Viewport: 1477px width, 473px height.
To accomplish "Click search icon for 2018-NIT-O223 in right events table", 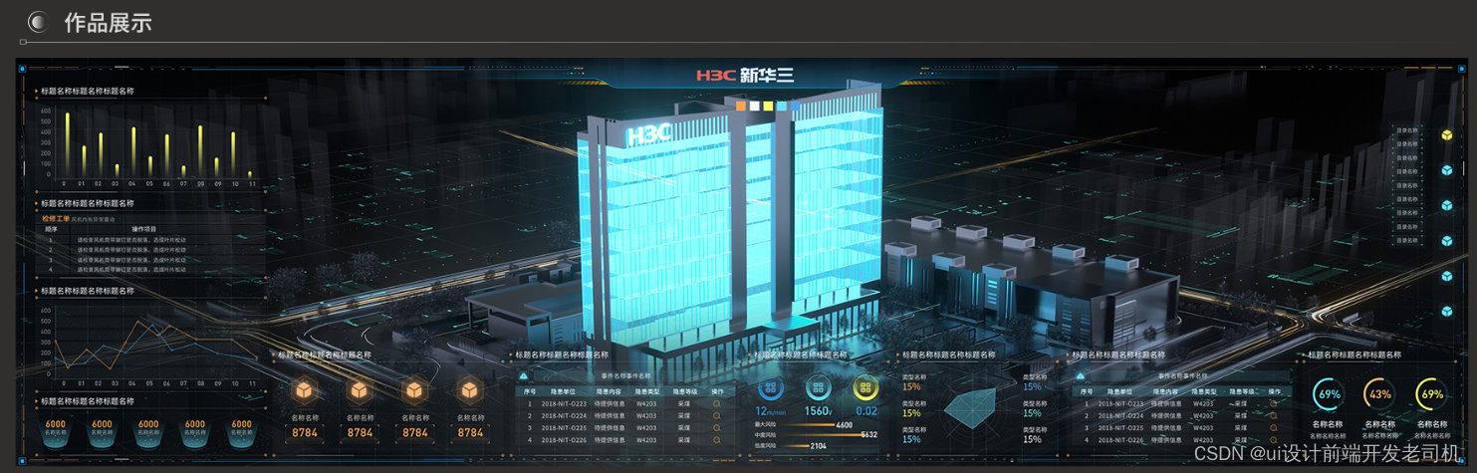I will coord(1274,403).
